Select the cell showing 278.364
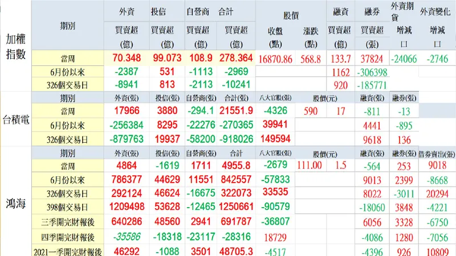The image size is (456, 256). click(x=236, y=58)
